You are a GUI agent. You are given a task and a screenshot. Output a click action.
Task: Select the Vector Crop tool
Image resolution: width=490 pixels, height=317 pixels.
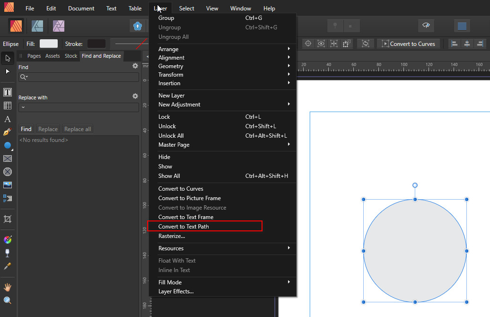pos(8,219)
